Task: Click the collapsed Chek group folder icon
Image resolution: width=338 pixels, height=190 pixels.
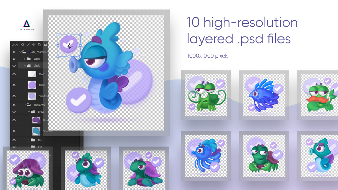Action: coord(29,59)
